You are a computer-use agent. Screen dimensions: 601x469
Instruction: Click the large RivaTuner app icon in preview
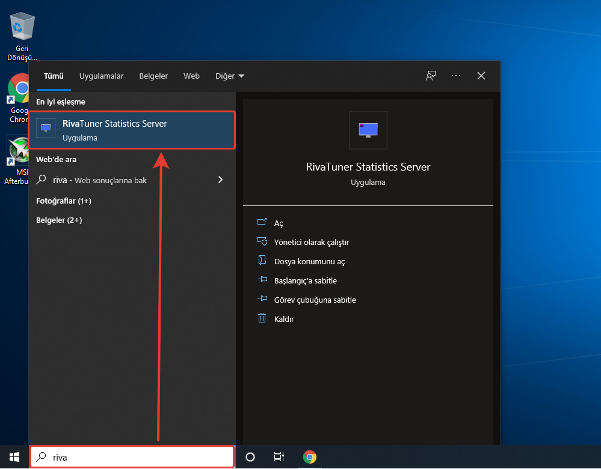(x=368, y=130)
